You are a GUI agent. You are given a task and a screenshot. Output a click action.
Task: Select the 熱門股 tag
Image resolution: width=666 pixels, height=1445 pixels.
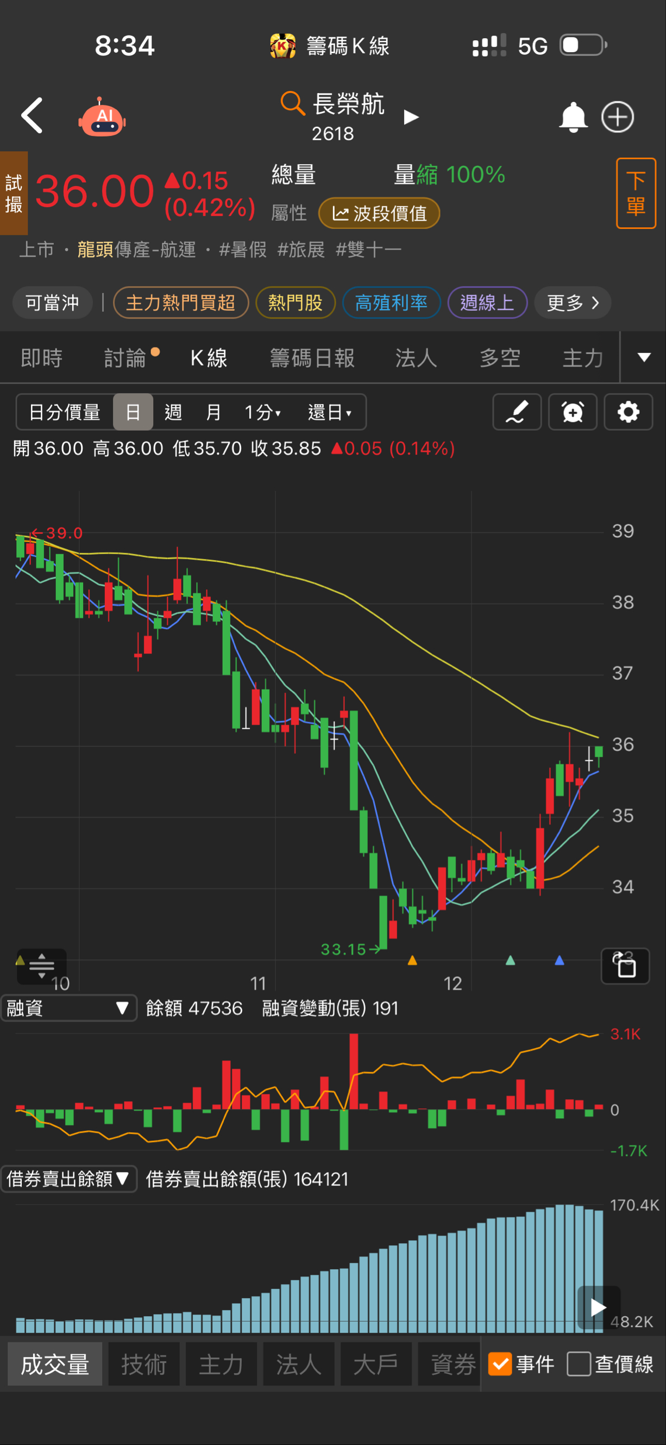point(295,303)
